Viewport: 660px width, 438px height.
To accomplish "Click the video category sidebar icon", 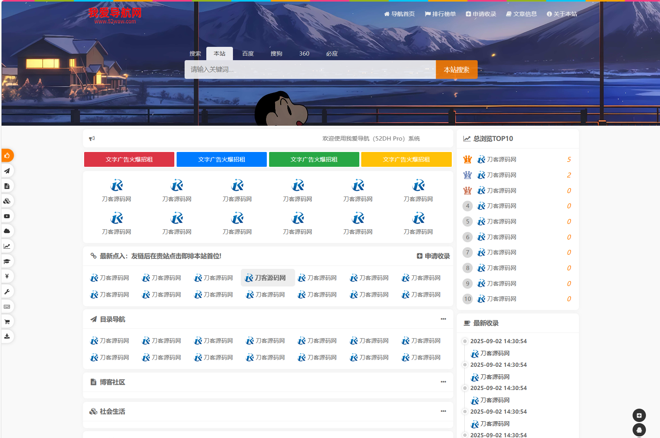I will 7,216.
